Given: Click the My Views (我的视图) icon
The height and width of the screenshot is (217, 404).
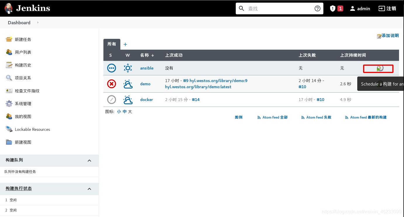Looking at the screenshot, I should point(9,116).
